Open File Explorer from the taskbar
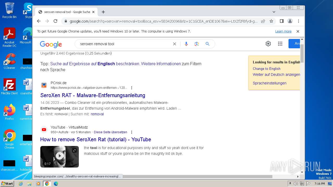This screenshot has width=333, height=187. tap(29, 184)
